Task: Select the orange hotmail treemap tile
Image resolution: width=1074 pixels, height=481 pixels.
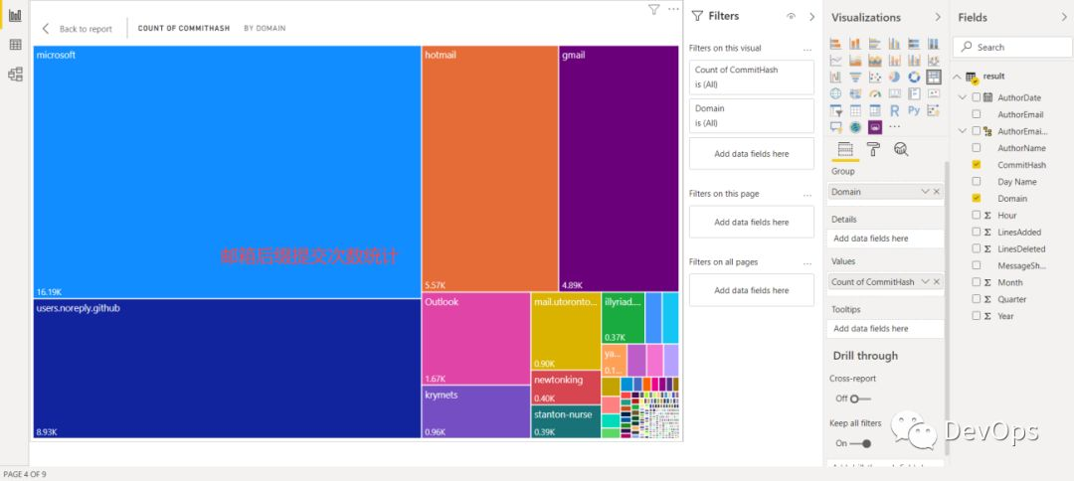Action: [489, 168]
